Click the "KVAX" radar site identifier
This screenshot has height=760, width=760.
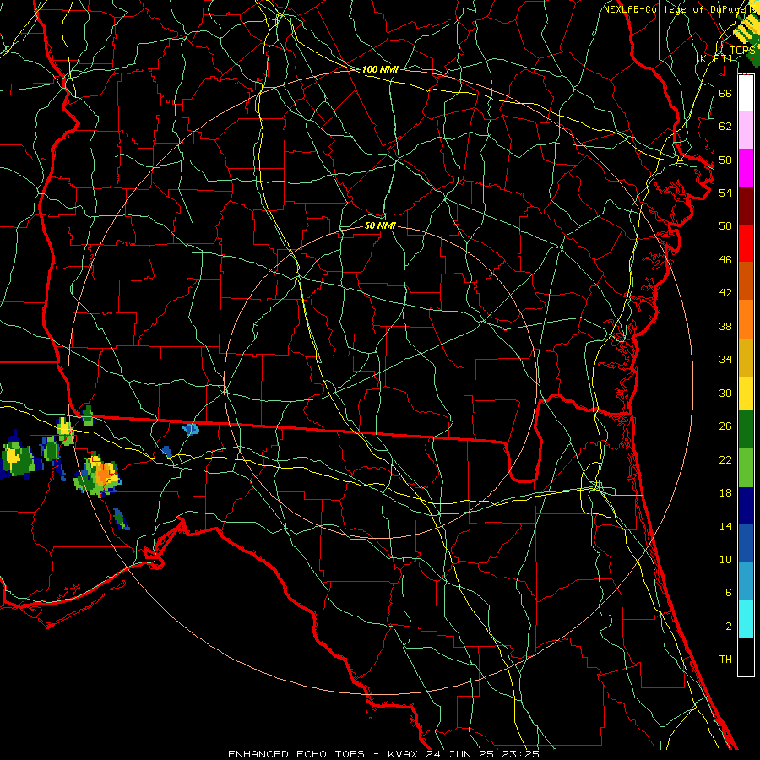pyautogui.click(x=404, y=754)
